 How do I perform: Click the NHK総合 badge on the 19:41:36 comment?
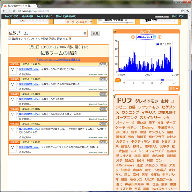tap(14, 64)
